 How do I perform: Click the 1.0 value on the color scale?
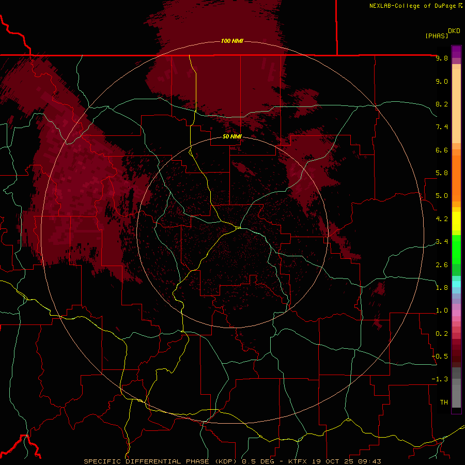point(442,311)
